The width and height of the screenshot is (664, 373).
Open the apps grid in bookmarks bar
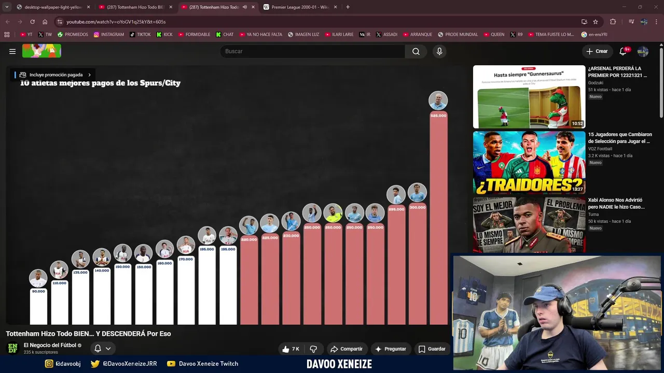7,35
